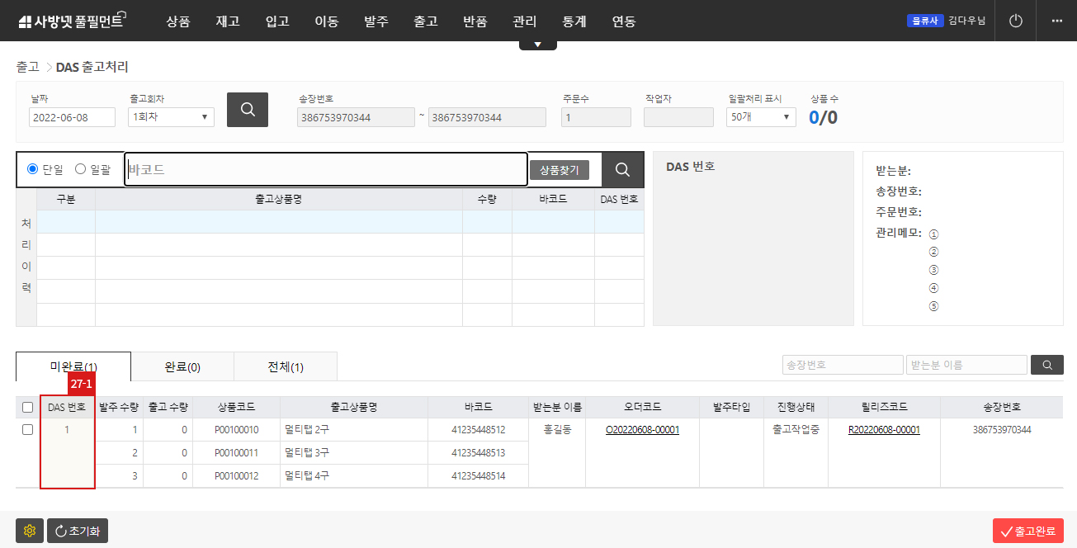Image resolution: width=1077 pixels, height=548 pixels.
Task: Click the power logout icon
Action: [1014, 21]
